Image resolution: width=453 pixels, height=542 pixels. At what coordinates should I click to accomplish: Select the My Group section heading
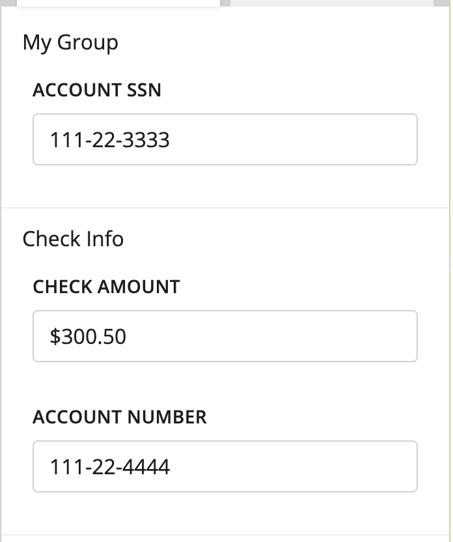pyautogui.click(x=70, y=43)
